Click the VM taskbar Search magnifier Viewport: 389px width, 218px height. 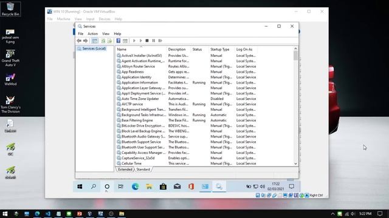93,187
